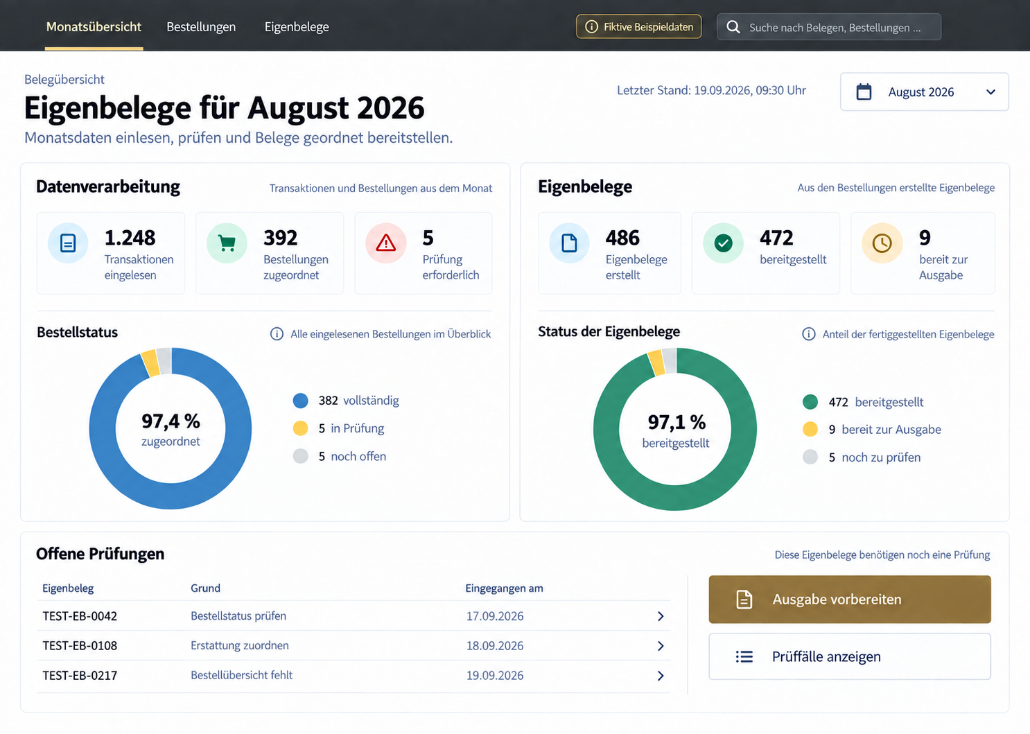Click the list icon in Prüffälle anzeigen button
Viewport: 1030px width, 734px height.
[x=744, y=656]
